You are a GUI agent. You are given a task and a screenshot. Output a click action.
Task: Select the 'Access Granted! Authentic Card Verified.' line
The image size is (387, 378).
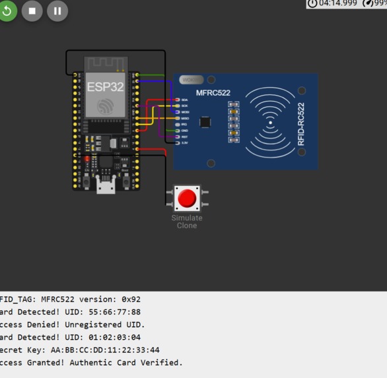pos(91,363)
